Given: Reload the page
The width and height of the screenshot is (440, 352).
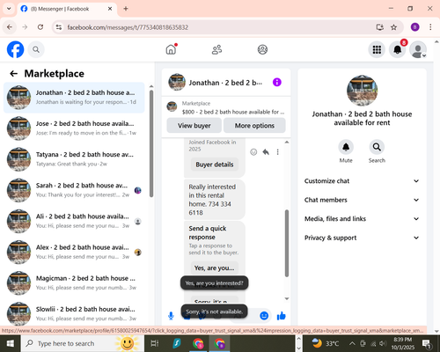Looking at the screenshot, I should (40, 27).
